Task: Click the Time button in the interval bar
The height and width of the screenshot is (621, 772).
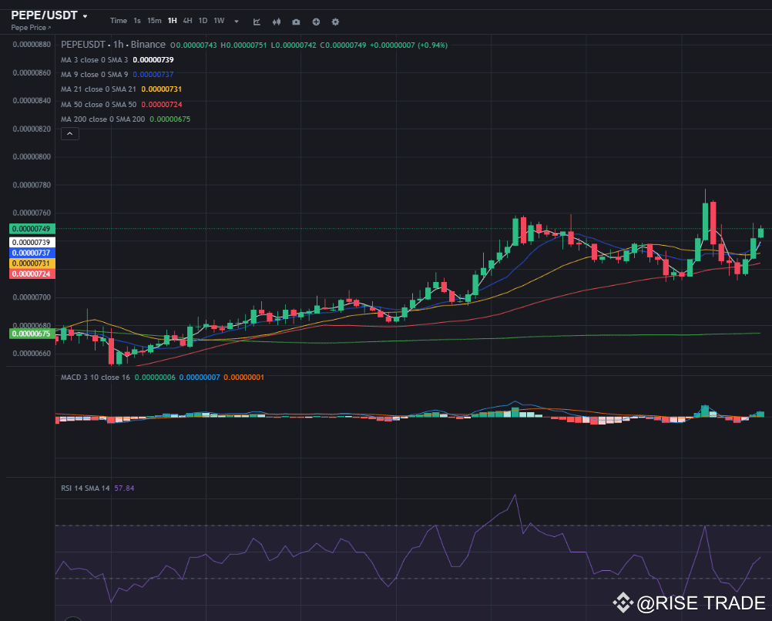Action: coord(119,21)
